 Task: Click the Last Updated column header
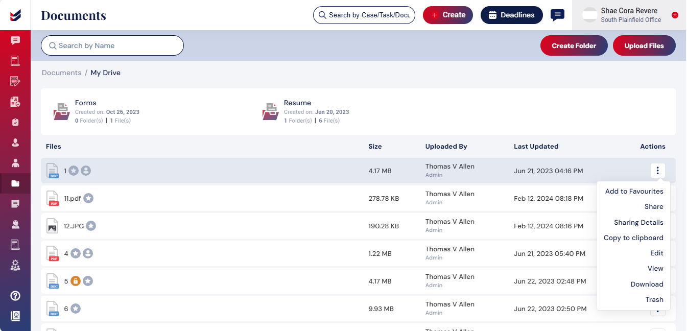(536, 147)
